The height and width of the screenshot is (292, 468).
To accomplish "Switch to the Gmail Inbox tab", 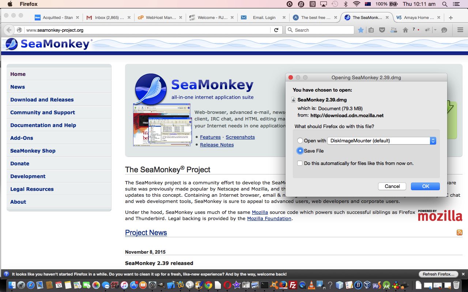I will click(109, 18).
